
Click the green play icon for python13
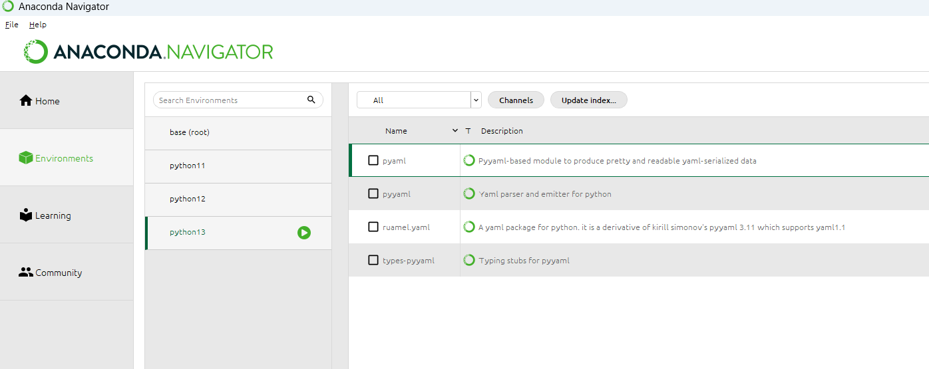[304, 233]
